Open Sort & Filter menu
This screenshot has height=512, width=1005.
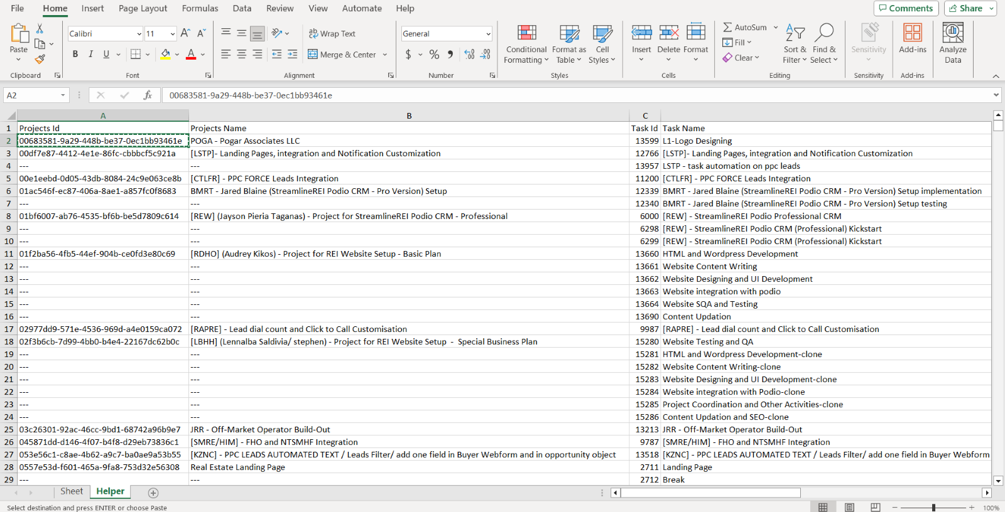[x=795, y=44]
